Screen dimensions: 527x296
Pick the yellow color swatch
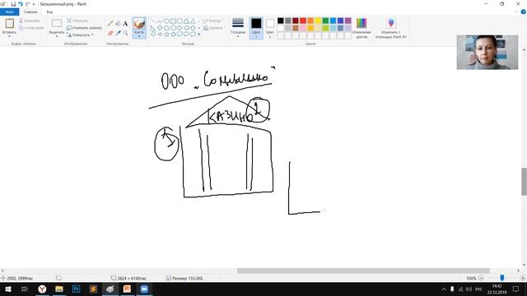(x=318, y=21)
